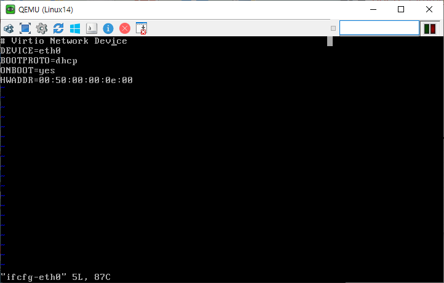Open connection options gear icon
The width and height of the screenshot is (444, 283).
42,28
